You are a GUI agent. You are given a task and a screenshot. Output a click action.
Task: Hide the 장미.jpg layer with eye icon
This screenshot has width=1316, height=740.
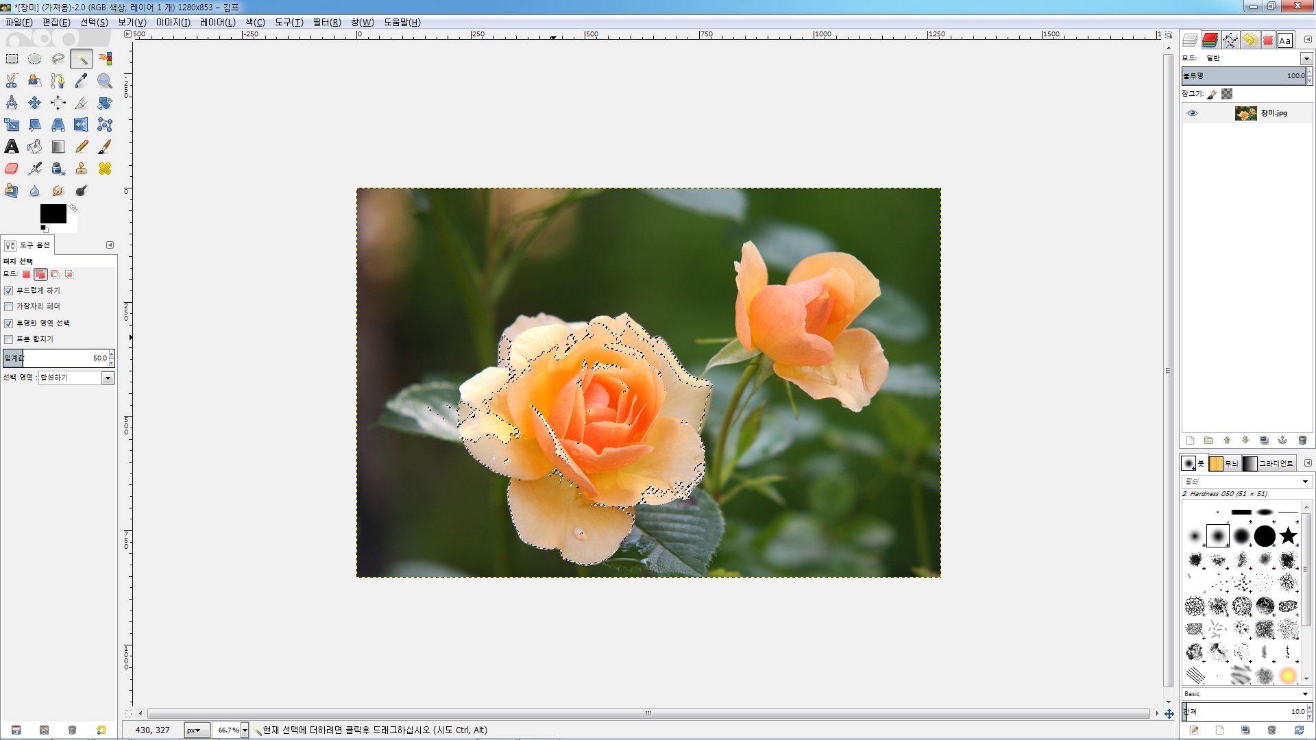point(1193,113)
